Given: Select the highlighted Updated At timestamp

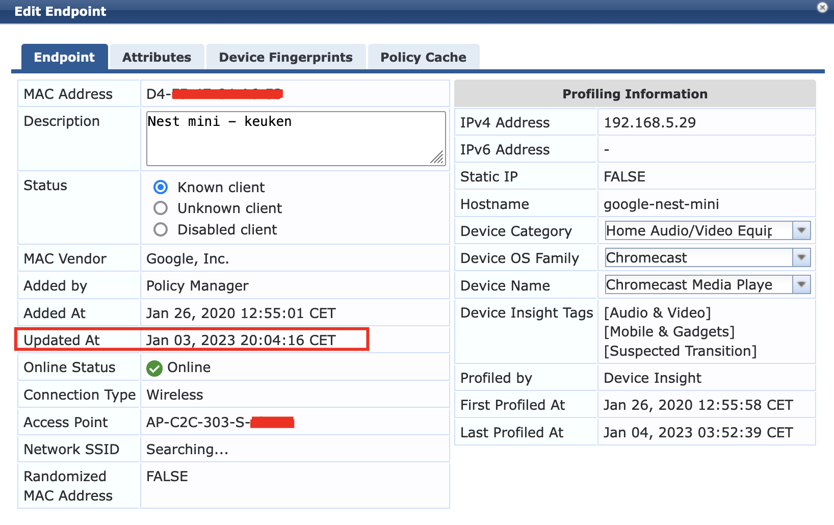Looking at the screenshot, I should pos(241,339).
